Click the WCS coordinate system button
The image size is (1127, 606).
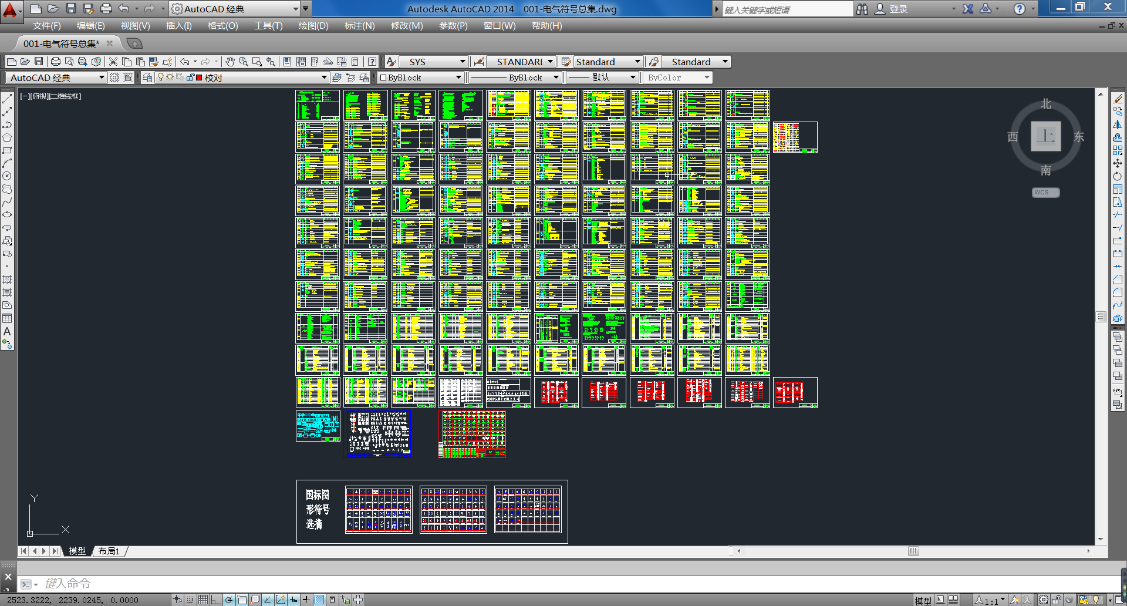click(1045, 193)
